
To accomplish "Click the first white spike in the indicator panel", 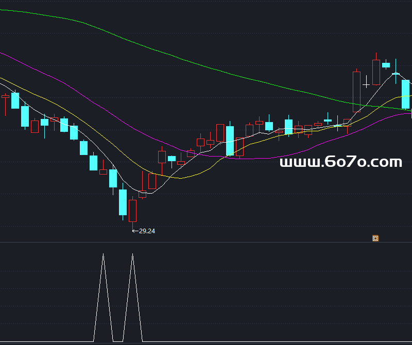I will pos(104,298).
